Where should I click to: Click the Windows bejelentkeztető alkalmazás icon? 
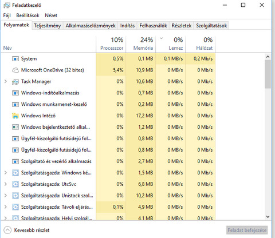click(x=15, y=127)
